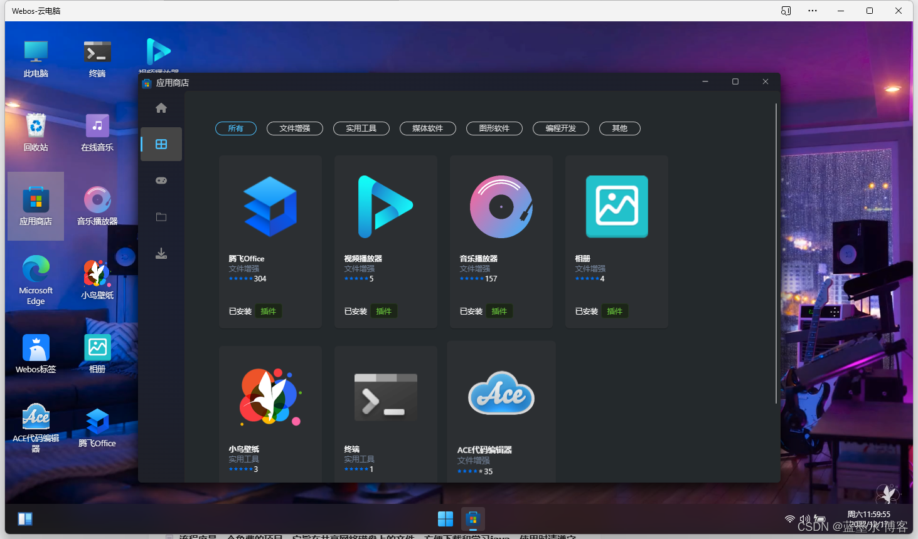Open the three-dots menu in Webos title bar
This screenshot has height=539, width=918.
(813, 11)
